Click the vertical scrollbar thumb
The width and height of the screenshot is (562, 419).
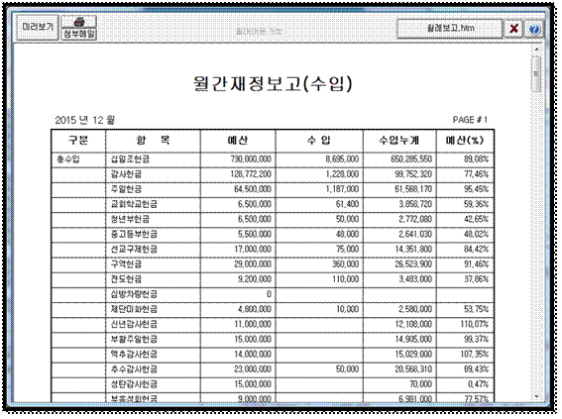pyautogui.click(x=536, y=73)
